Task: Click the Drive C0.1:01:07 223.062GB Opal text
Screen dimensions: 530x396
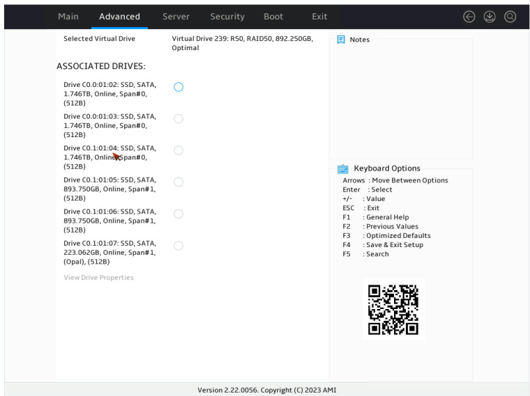Action: (110, 253)
